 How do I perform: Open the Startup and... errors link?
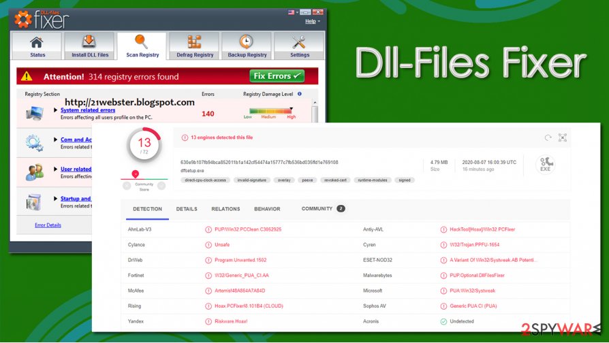[x=76, y=199]
